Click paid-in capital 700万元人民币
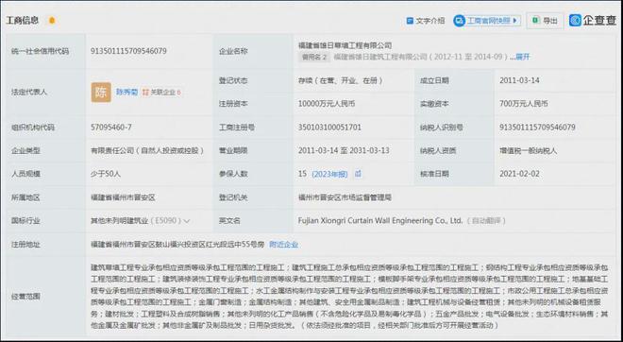 (x=524, y=104)
